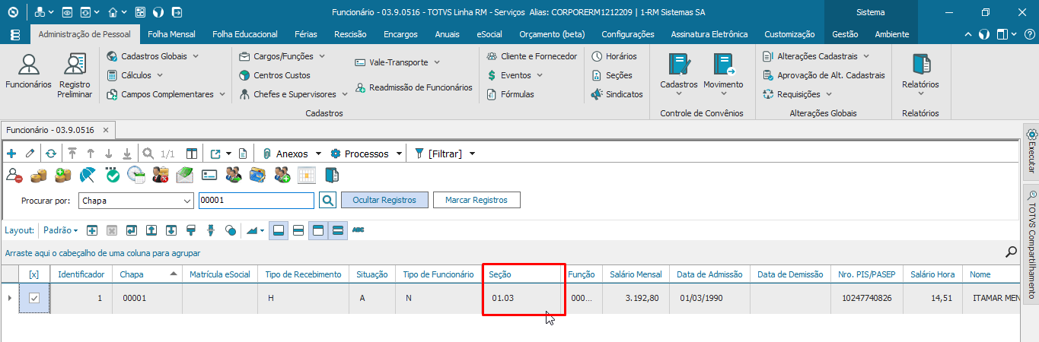The height and width of the screenshot is (342, 1039).
Task: Open the column layout icon in the toolbar
Action: [192, 154]
